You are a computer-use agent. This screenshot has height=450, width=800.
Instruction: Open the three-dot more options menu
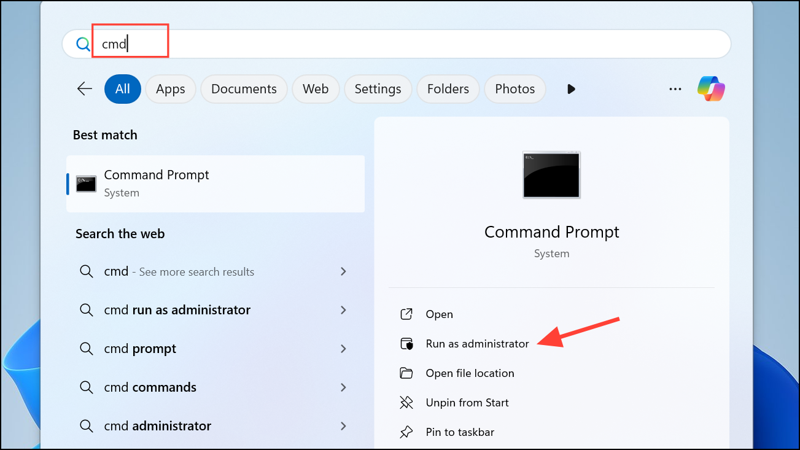(x=675, y=89)
